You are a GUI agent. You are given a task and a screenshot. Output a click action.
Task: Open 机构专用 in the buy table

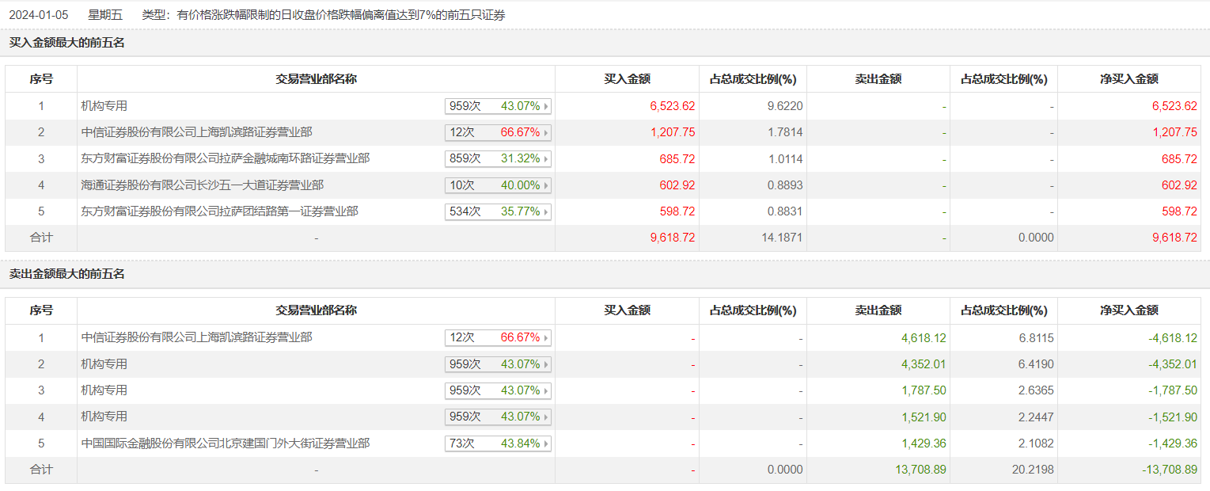(104, 106)
